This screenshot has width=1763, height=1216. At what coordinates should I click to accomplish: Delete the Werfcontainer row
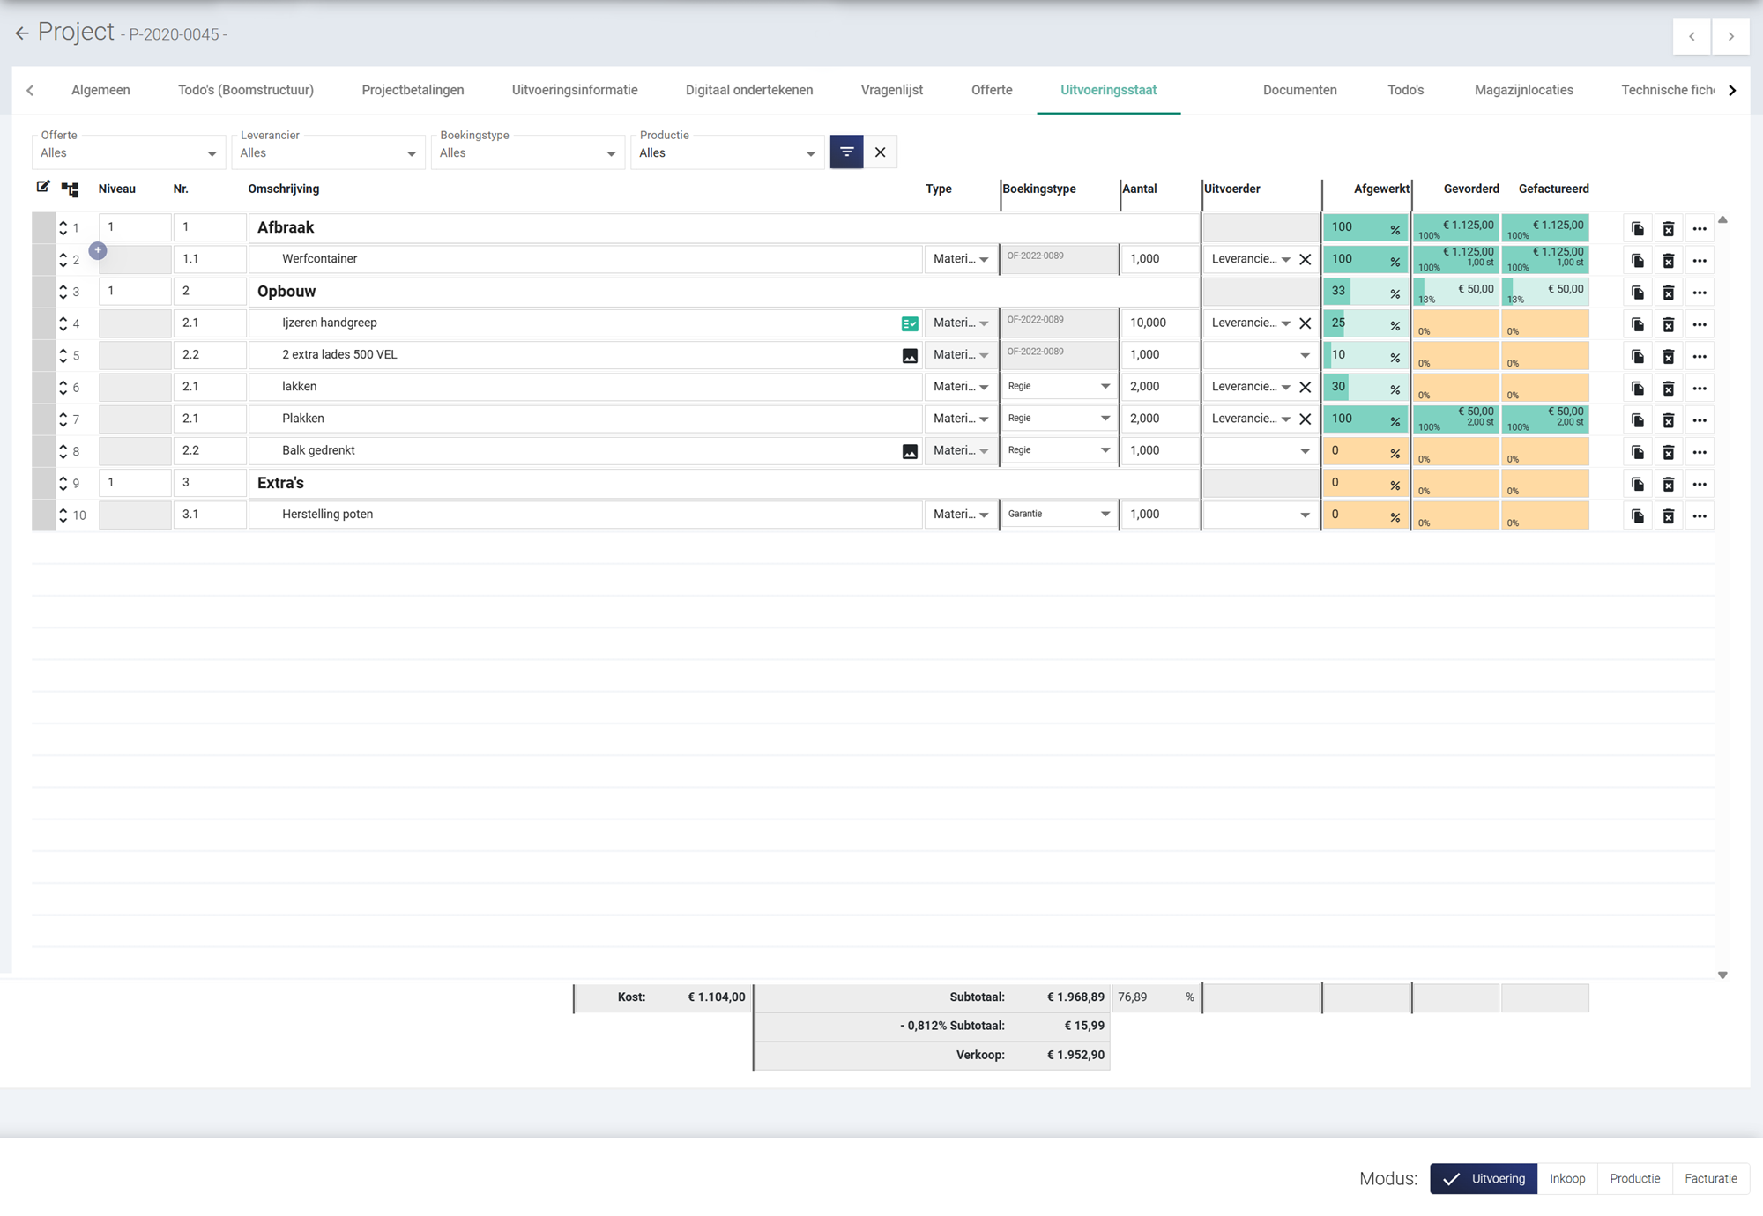(1668, 260)
